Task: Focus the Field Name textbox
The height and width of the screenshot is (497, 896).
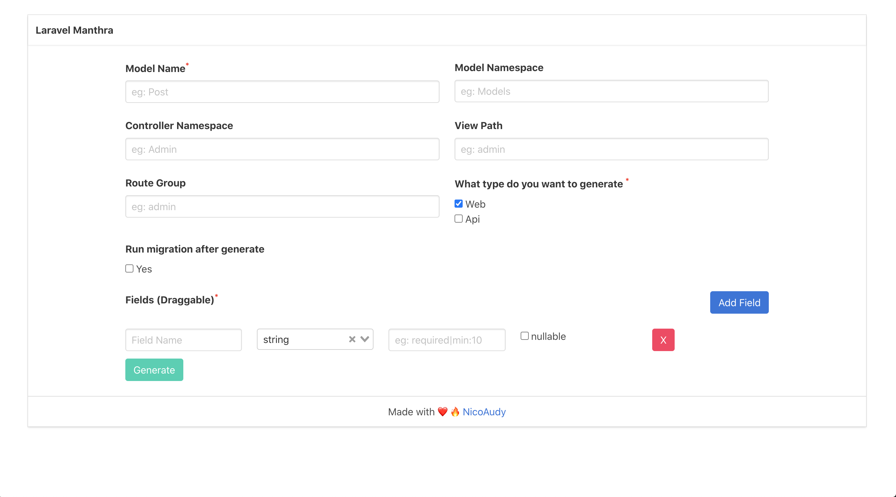Action: 183,340
